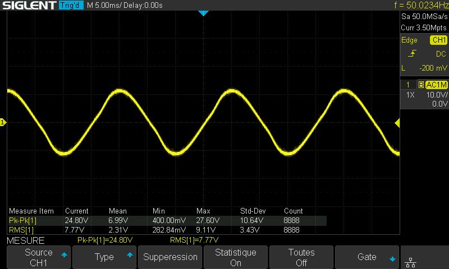Toggle the Toutes Off softkey
Screen dimensions: 449x269
point(301,257)
